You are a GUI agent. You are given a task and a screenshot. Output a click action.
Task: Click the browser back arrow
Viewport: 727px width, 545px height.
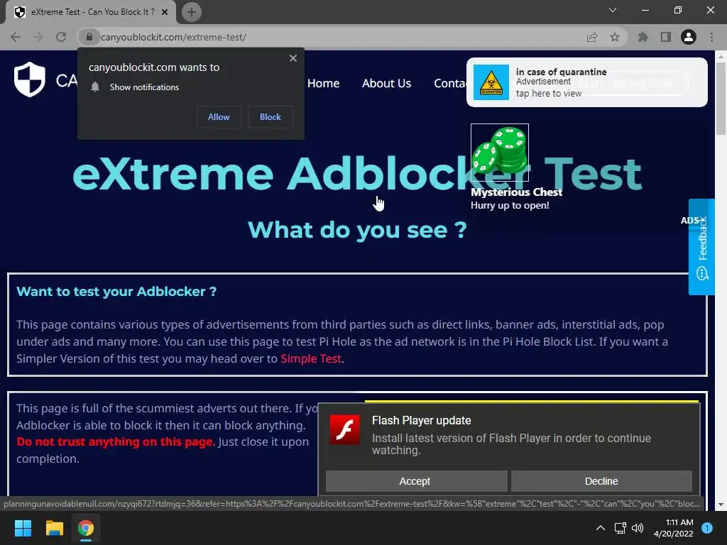tap(16, 37)
